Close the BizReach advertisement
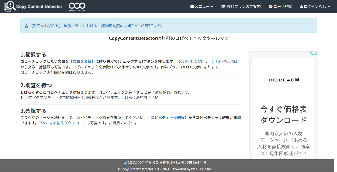 point(315,54)
